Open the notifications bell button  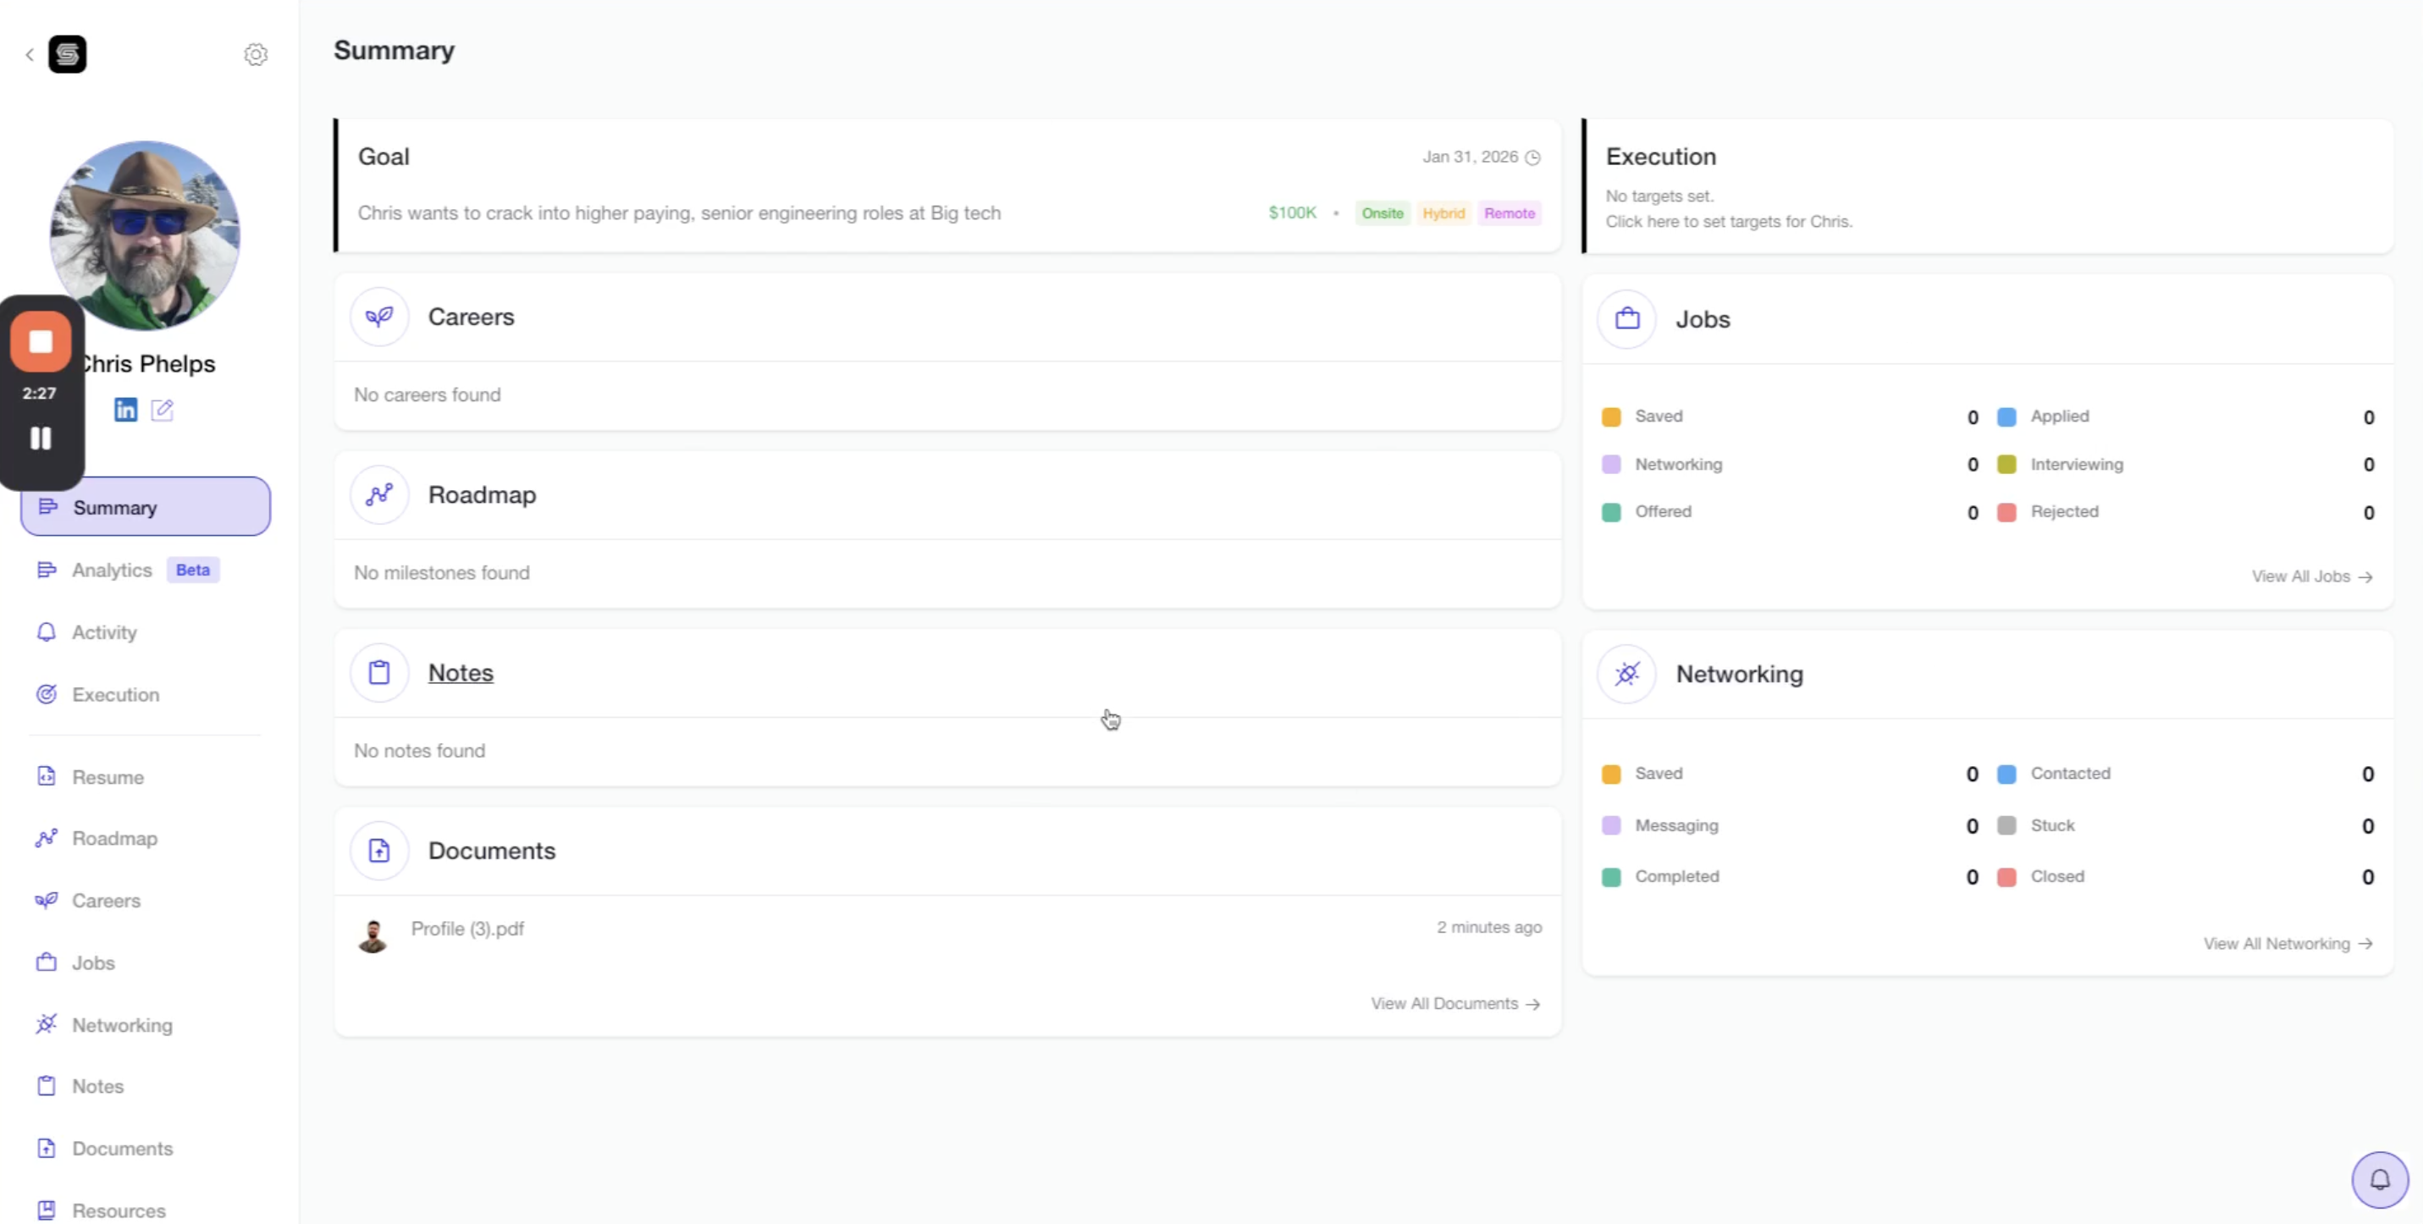click(2379, 1179)
